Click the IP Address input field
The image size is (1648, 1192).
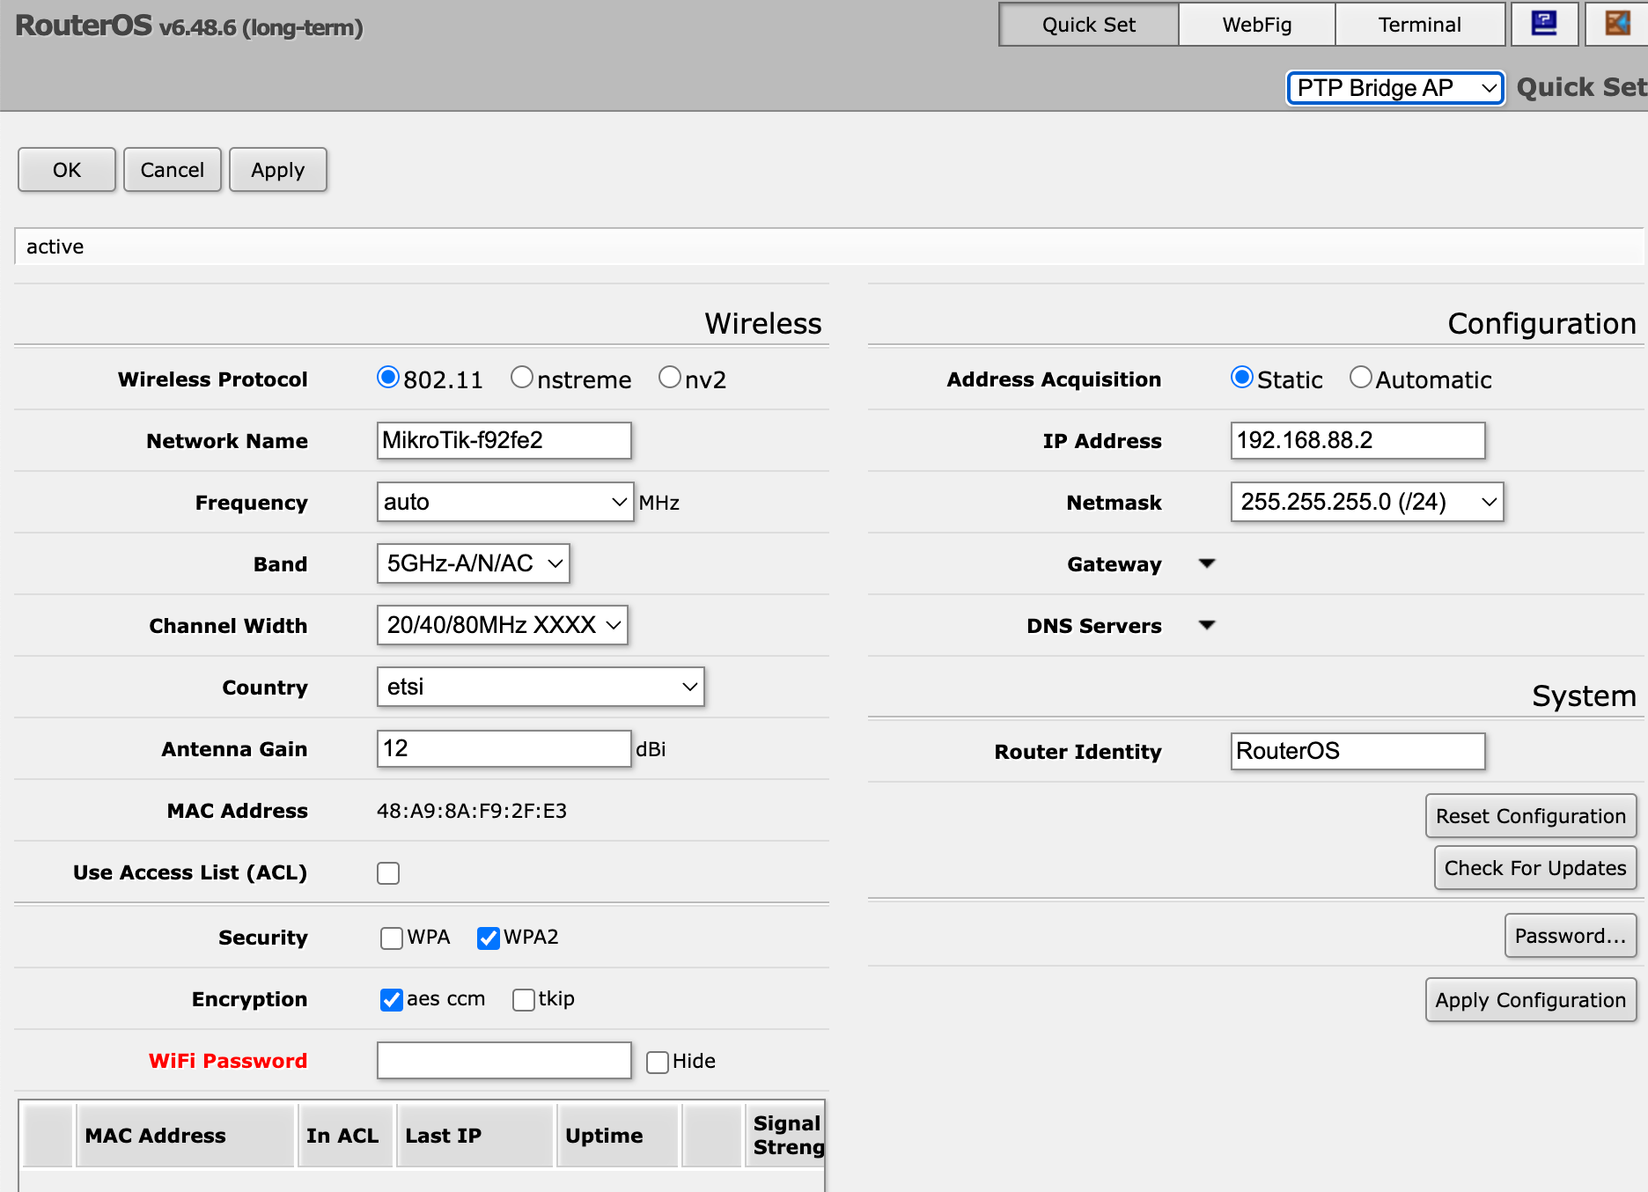pyautogui.click(x=1358, y=440)
